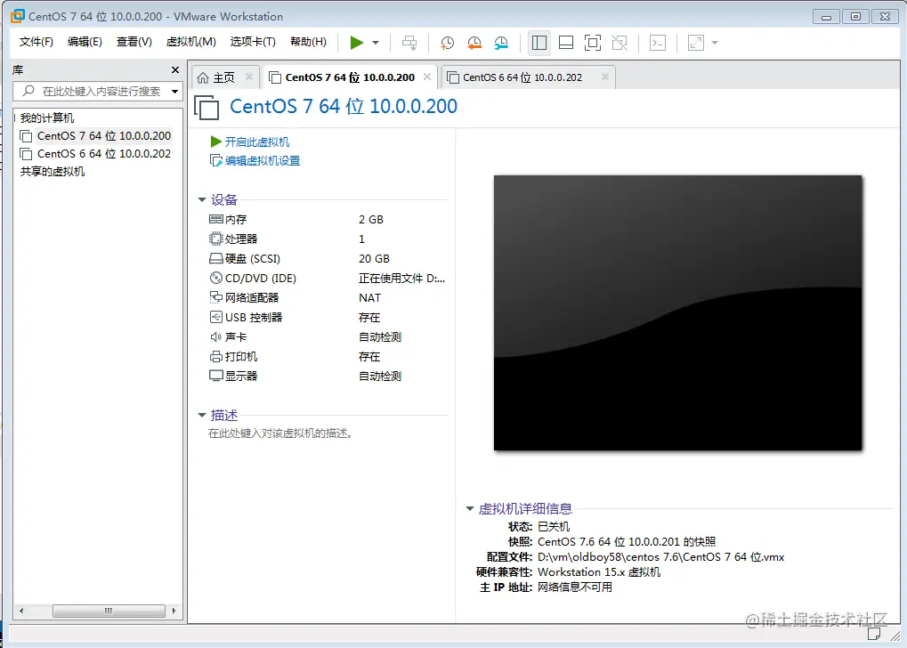
Task: Focus the library search input field
Action: pyautogui.click(x=100, y=92)
